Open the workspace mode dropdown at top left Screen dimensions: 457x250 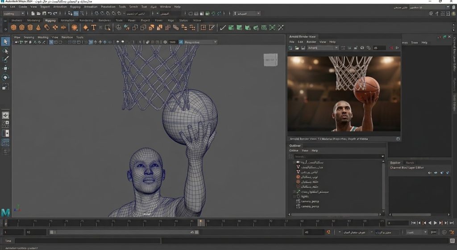13,13
